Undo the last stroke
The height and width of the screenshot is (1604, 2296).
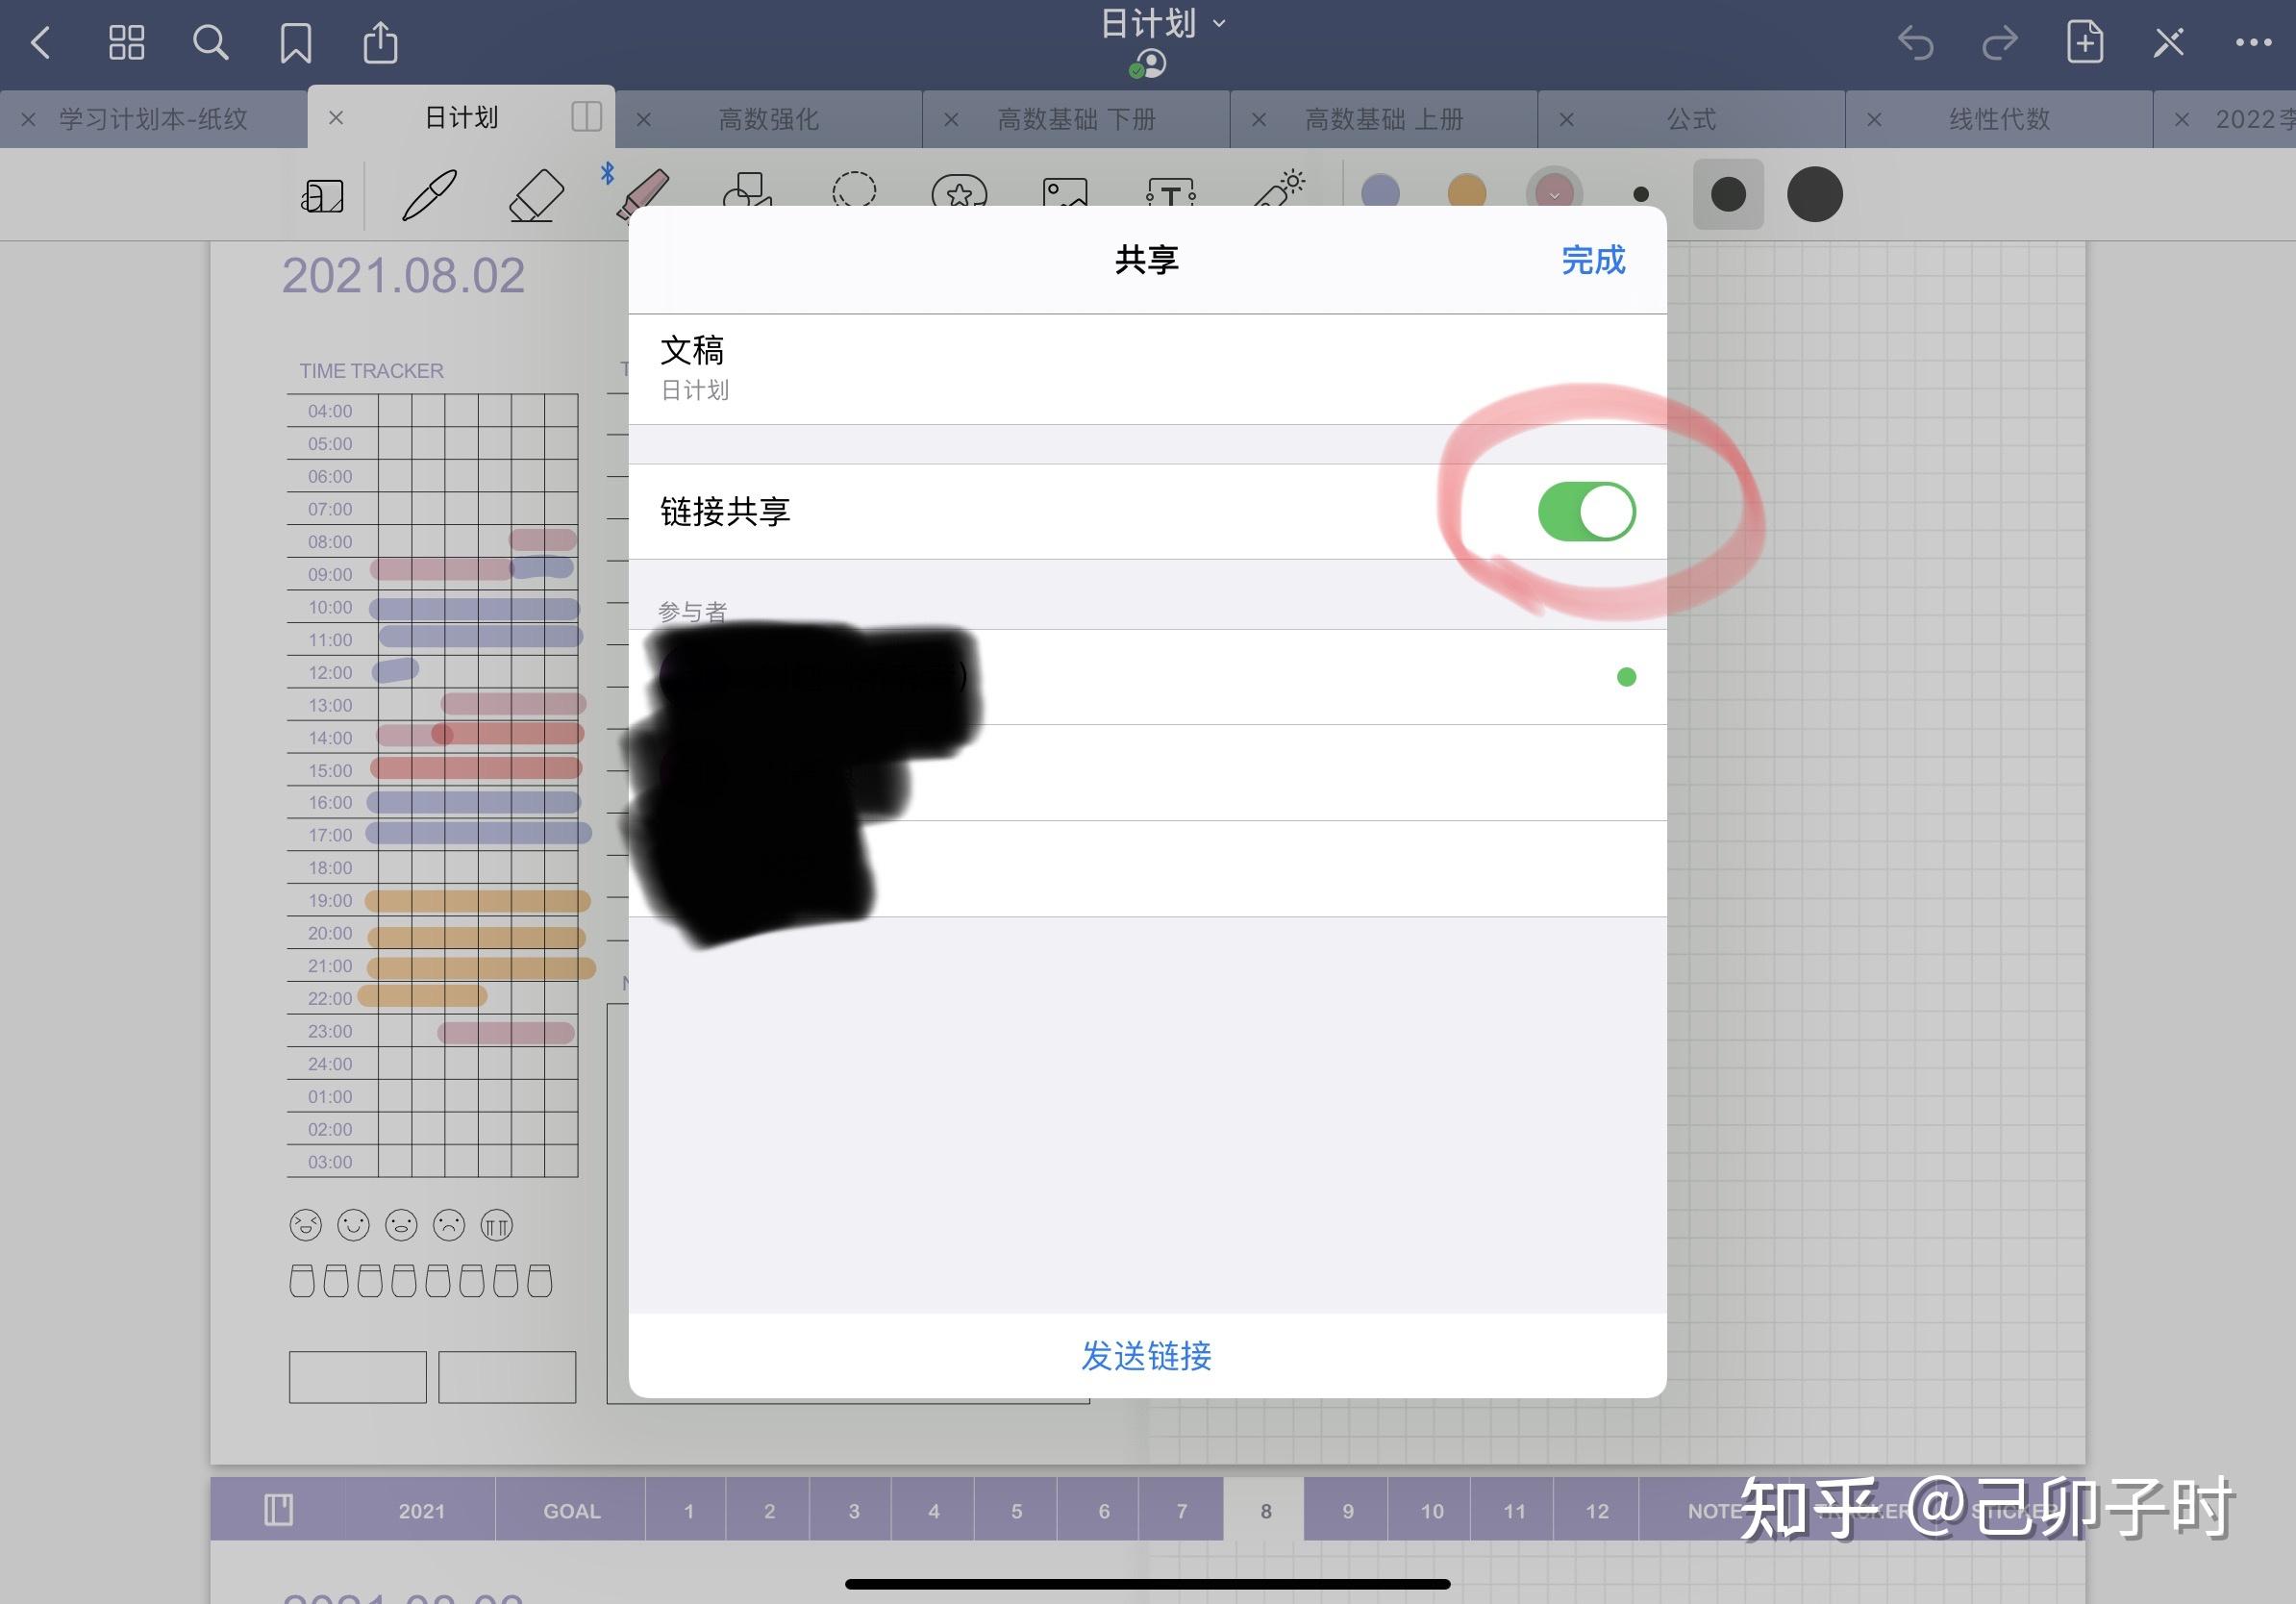pos(1915,43)
